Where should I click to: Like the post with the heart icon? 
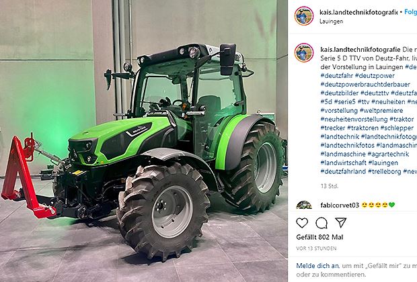[x=302, y=223]
